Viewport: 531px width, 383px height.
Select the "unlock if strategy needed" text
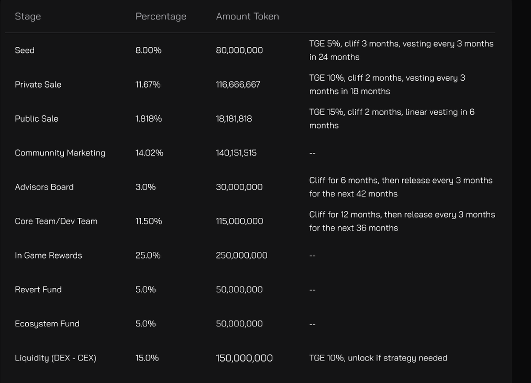point(397,358)
